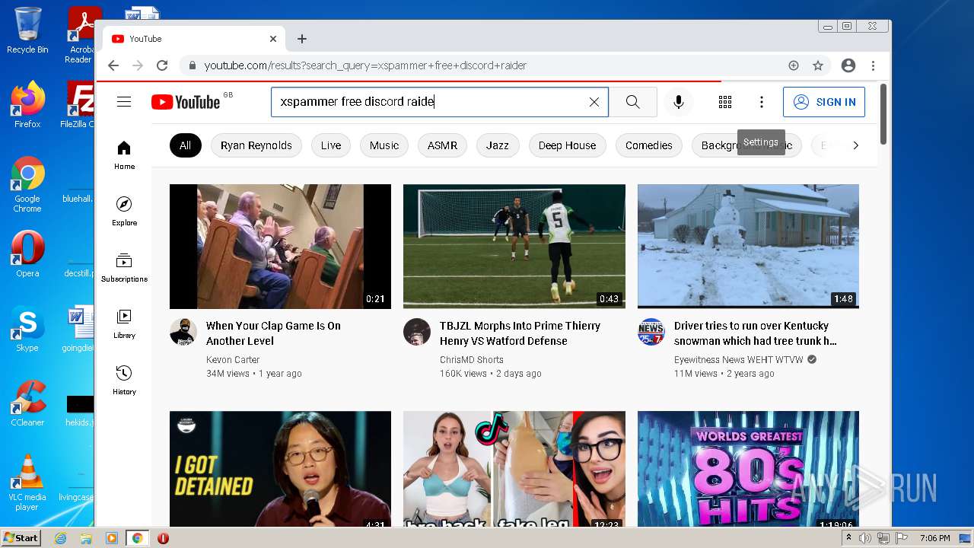
Task: Visit ChrisMD Shorts channel name
Action: point(472,360)
